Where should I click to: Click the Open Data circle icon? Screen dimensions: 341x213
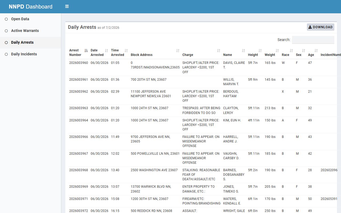tap(6, 19)
